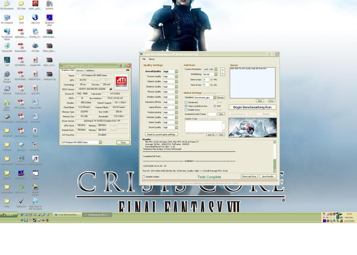Click the BIOS save chip icon

[111, 89]
